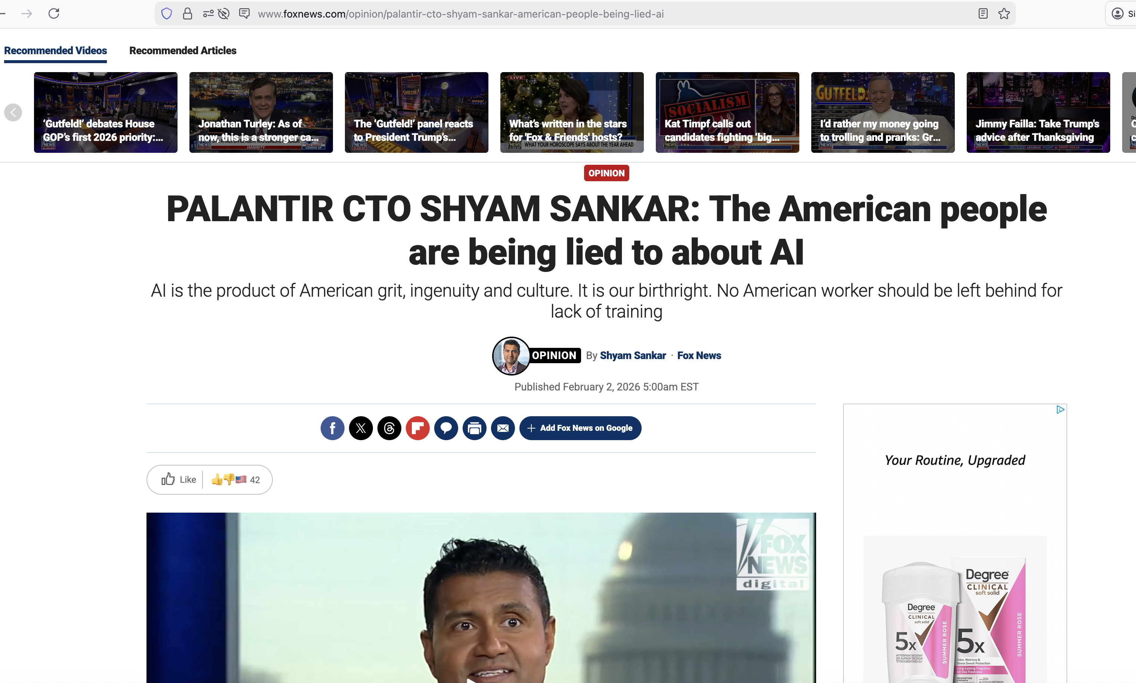Share article on Facebook
Viewport: 1136px width, 683px height.
pos(332,428)
